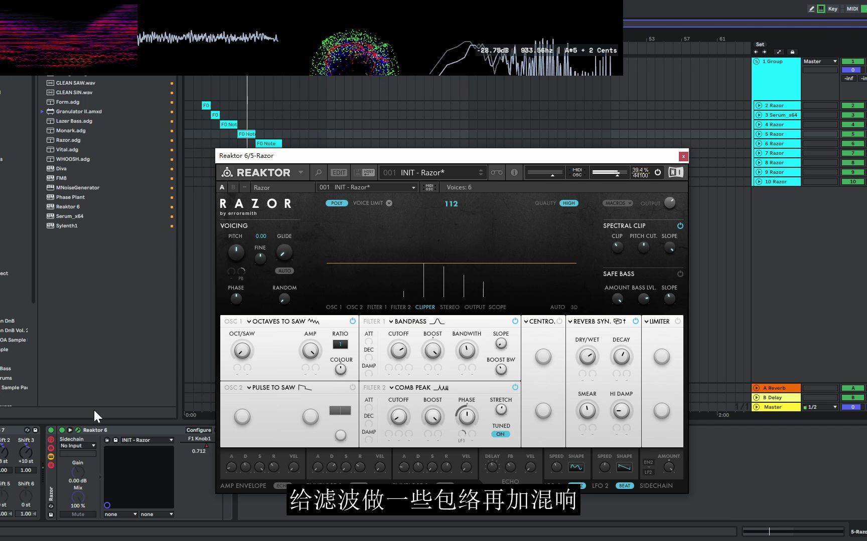Screen dimensions: 867x541
Task: Click 3 Serum_x64 track play icon
Action: [x=759, y=115]
